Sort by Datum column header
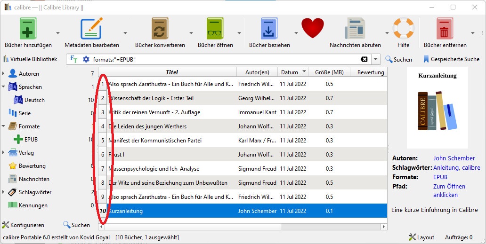The width and height of the screenshot is (486, 244). (x=293, y=72)
